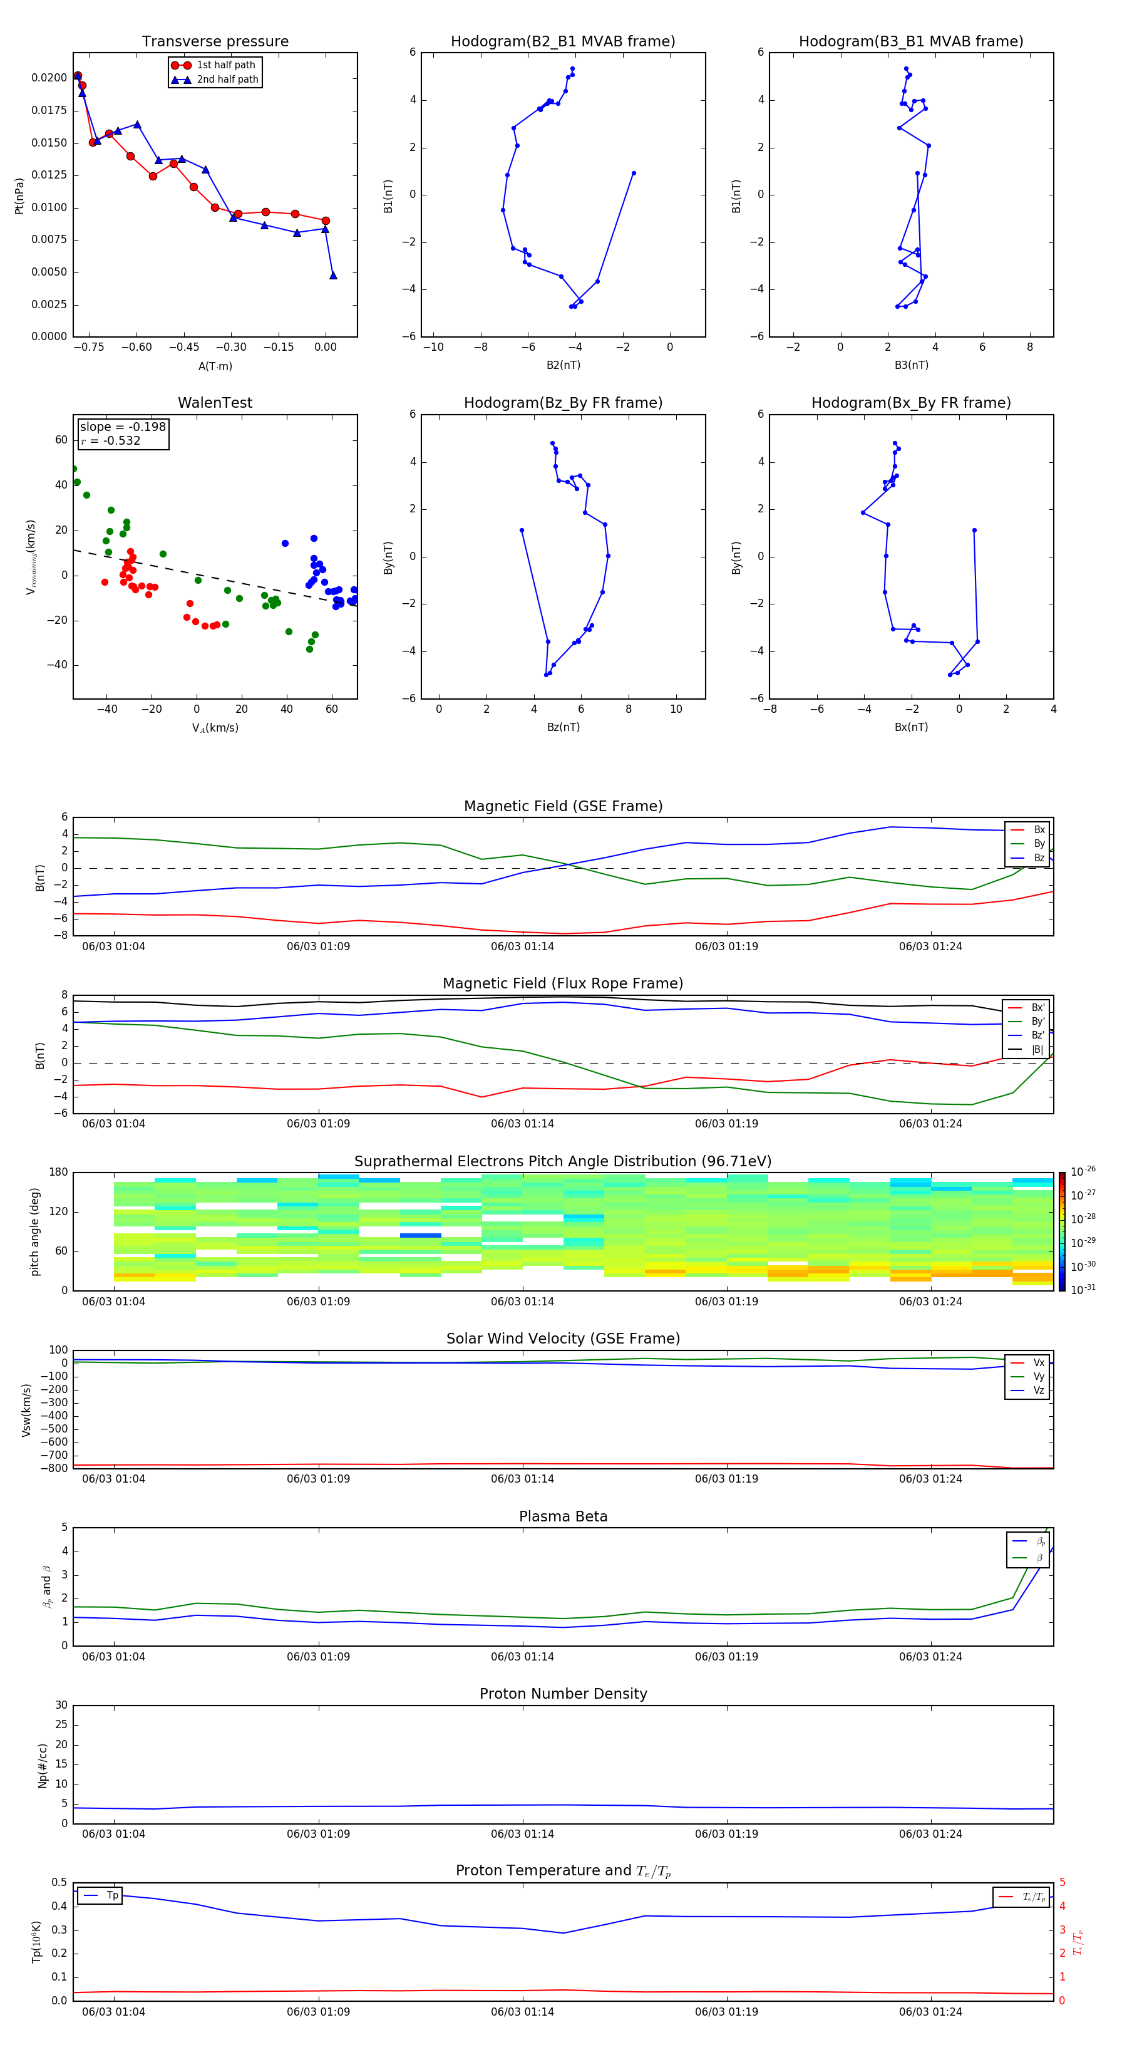Click the 'β_p and β' y-axis label
Image resolution: width=1127 pixels, height=2067 pixels.
[48, 1587]
